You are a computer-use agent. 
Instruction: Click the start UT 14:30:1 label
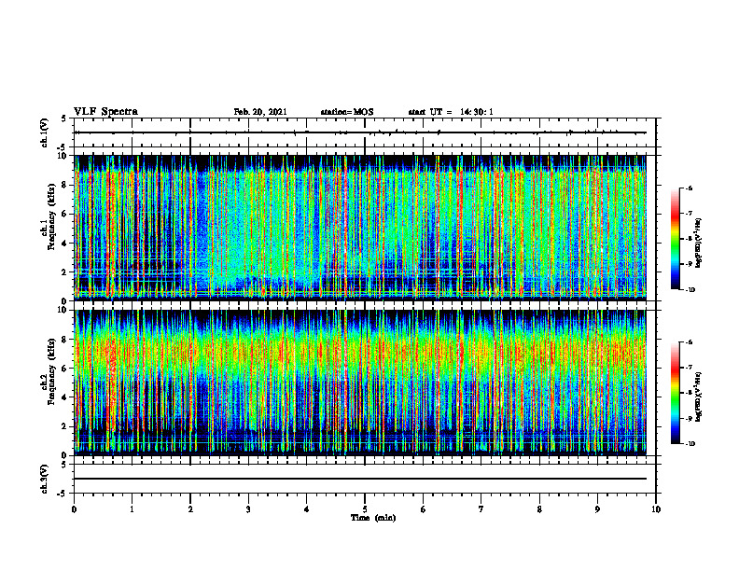tap(451, 112)
